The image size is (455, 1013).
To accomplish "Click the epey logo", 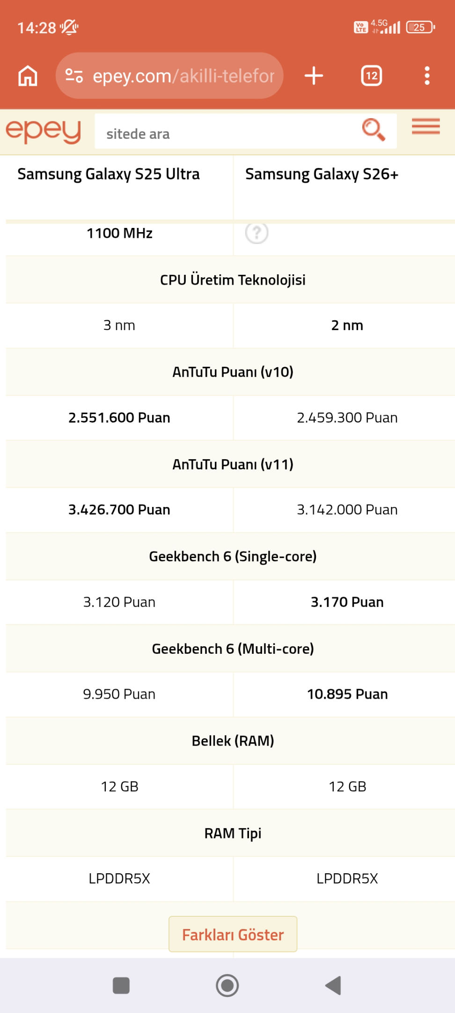I will point(43,131).
